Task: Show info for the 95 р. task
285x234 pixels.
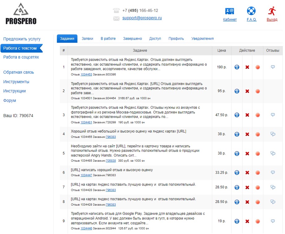Action: pos(237,91)
